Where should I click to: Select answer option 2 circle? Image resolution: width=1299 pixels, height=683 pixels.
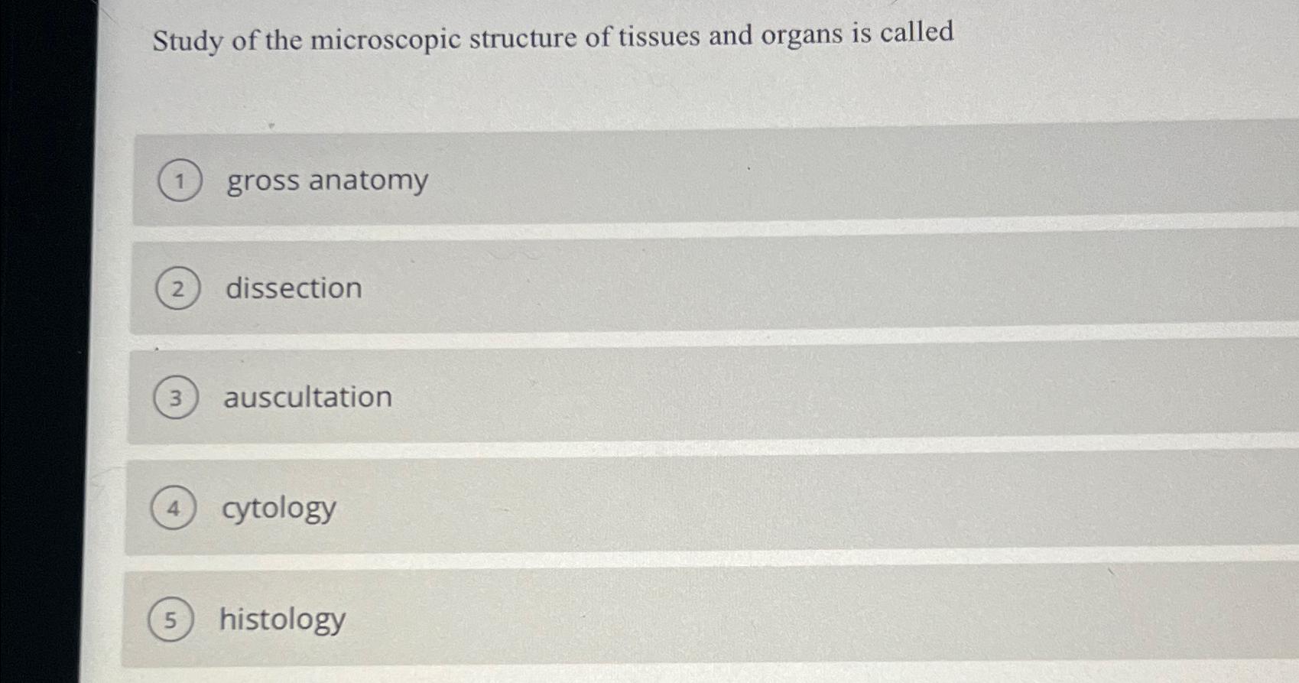[x=177, y=289]
